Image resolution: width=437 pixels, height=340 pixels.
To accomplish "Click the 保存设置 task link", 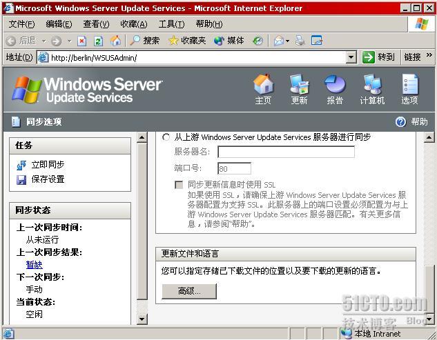I will [48, 179].
